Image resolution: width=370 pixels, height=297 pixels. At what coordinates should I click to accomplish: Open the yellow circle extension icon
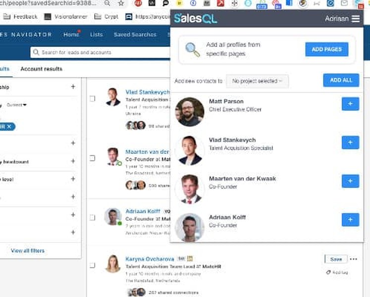coord(180,3)
